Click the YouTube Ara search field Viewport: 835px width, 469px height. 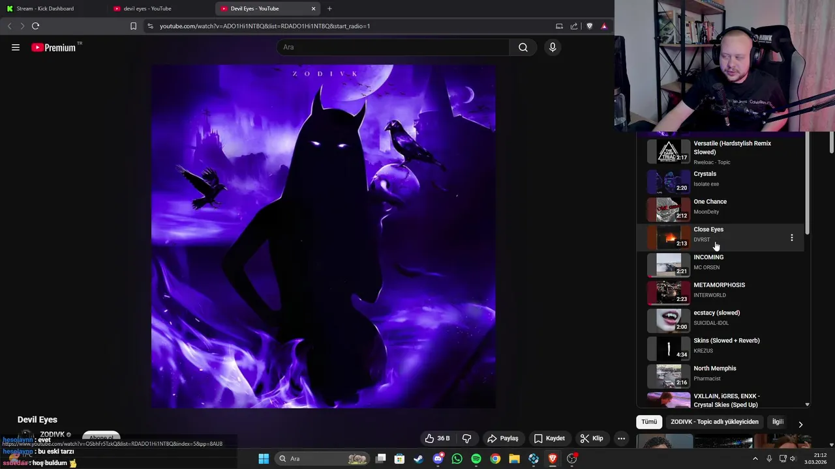pyautogui.click(x=393, y=47)
